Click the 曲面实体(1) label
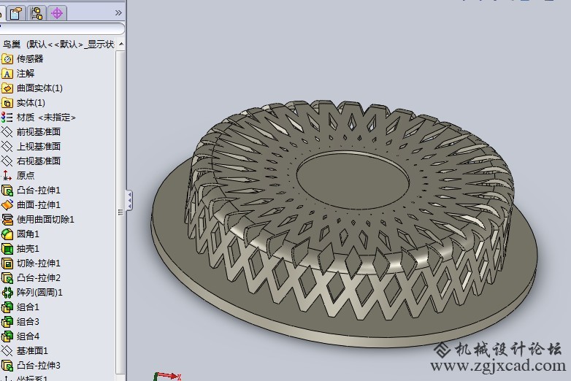 [39, 88]
